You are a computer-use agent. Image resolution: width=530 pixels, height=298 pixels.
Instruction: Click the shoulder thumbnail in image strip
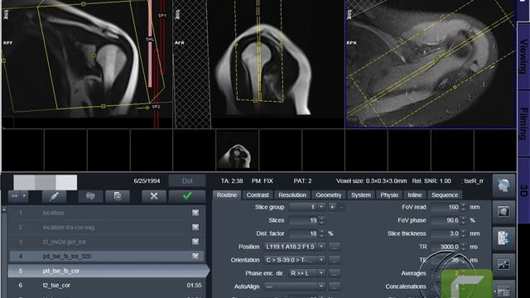[x=237, y=151]
